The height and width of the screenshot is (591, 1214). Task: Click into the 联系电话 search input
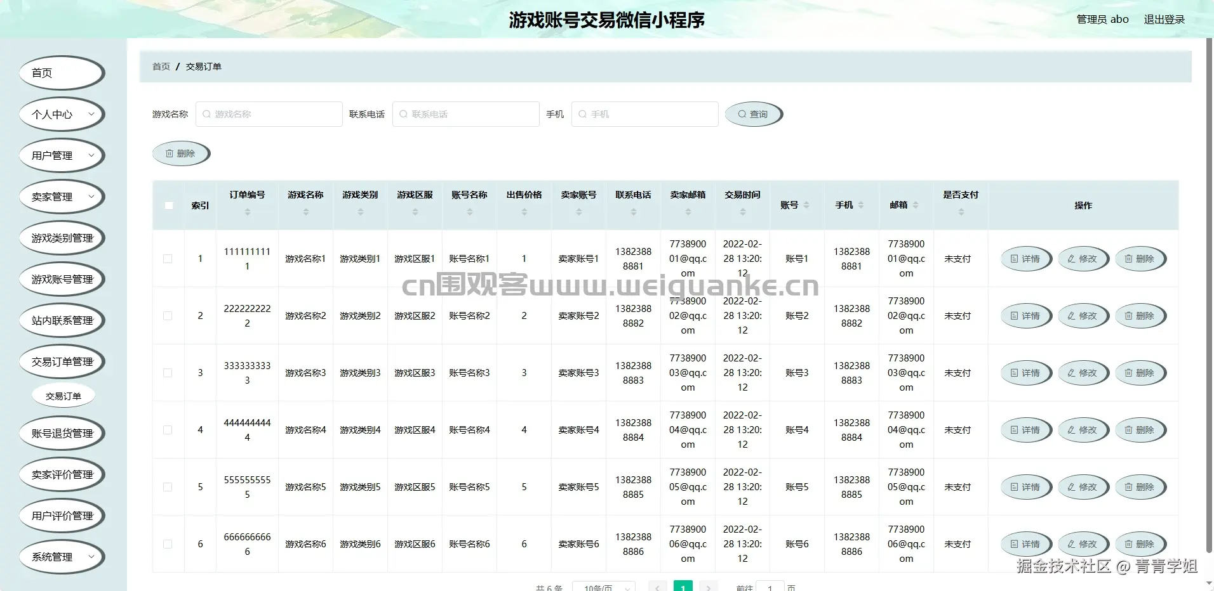click(x=466, y=114)
